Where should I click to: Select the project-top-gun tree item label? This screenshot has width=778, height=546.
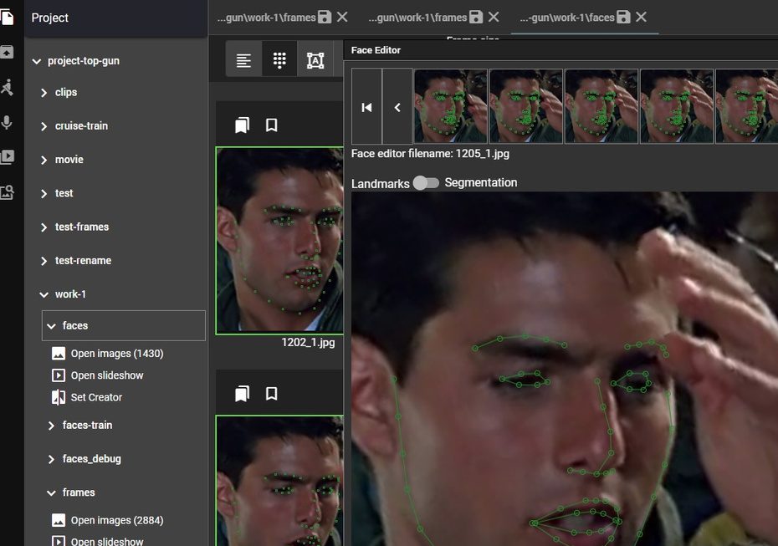coord(84,61)
